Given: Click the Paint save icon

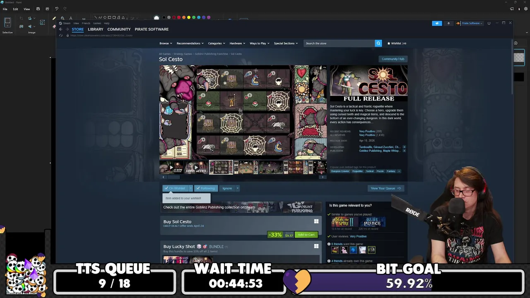Looking at the screenshot, I should 38,9.
